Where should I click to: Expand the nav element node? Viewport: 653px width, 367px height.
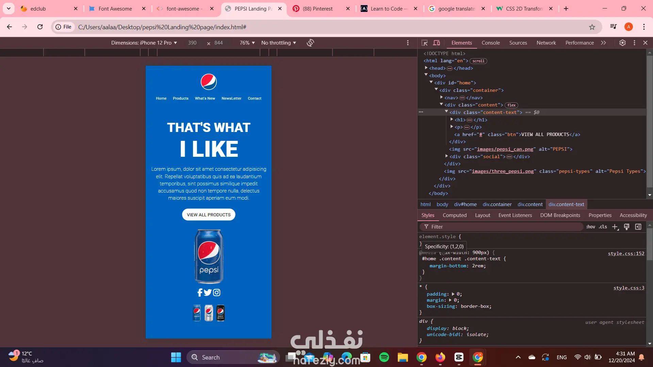441,97
